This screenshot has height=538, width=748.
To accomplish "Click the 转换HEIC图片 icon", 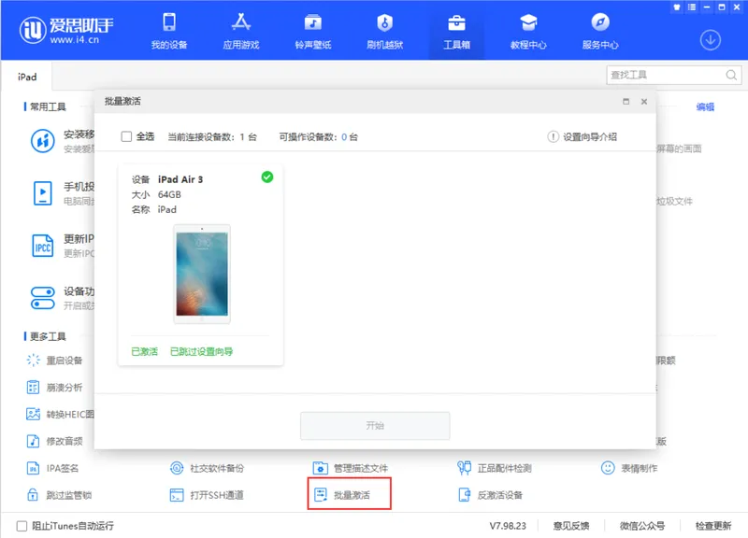I will (33, 414).
